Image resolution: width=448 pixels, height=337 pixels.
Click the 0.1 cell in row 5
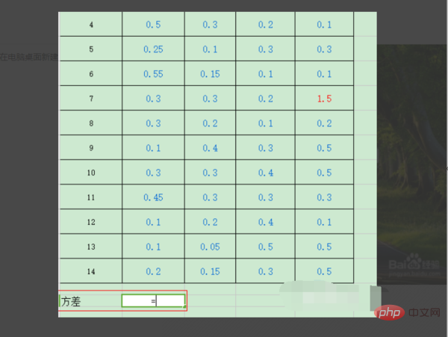pyautogui.click(x=210, y=49)
